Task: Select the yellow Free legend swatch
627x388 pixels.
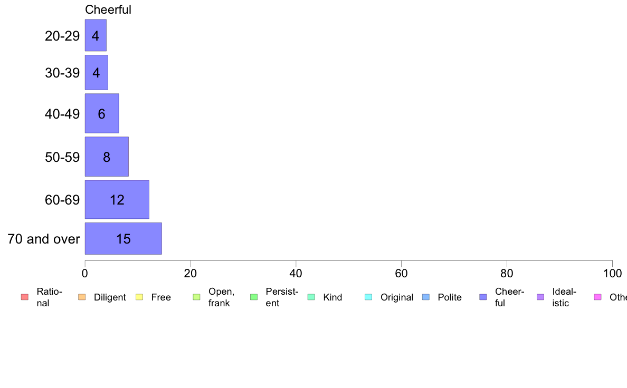Action: [139, 297]
